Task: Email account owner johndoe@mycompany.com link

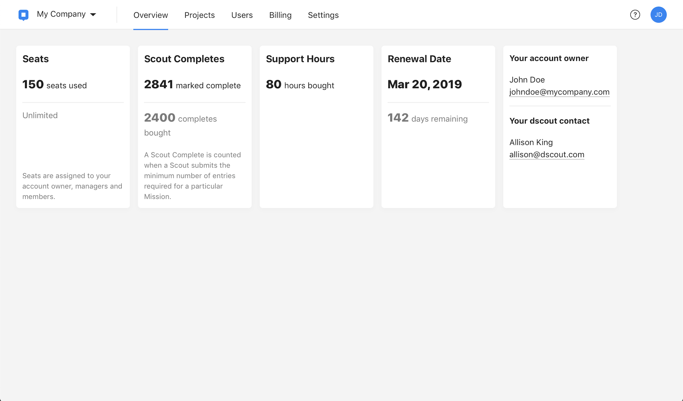Action: [x=559, y=92]
